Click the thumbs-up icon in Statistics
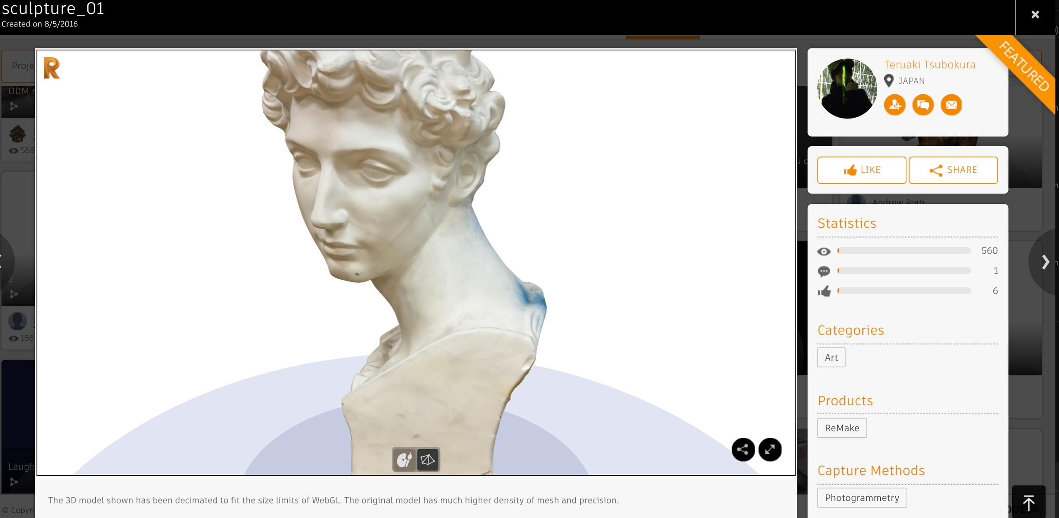 pyautogui.click(x=825, y=291)
